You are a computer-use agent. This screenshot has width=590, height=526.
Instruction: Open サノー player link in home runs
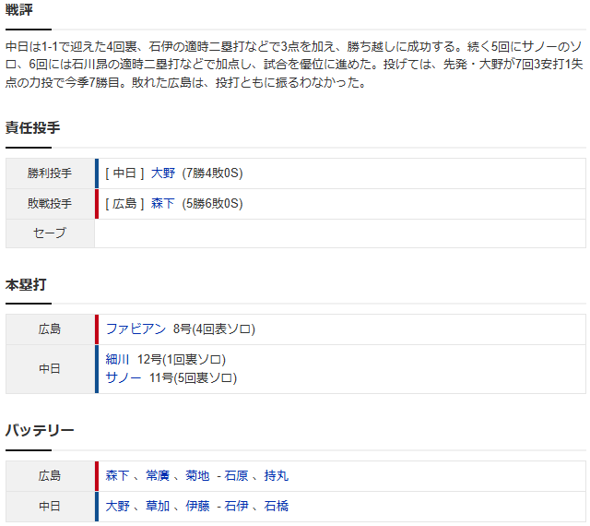point(124,377)
